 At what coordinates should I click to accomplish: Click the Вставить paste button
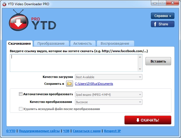tap(158, 61)
